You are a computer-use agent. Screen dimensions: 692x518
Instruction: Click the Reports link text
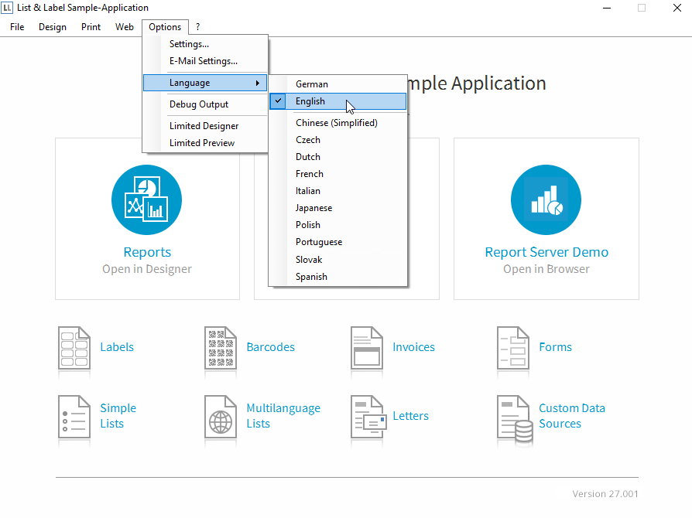pos(147,252)
